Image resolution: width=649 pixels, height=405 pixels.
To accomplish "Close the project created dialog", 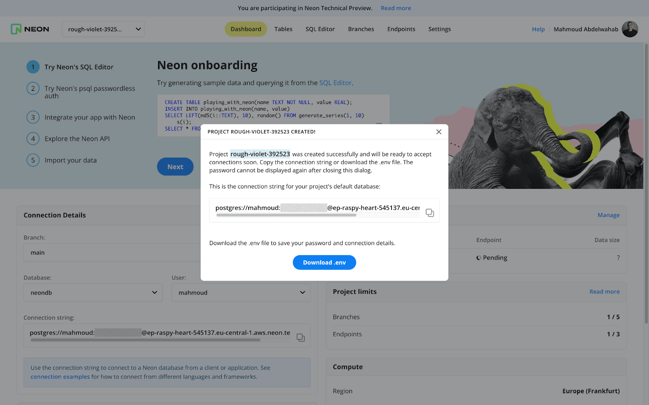I will tap(438, 132).
